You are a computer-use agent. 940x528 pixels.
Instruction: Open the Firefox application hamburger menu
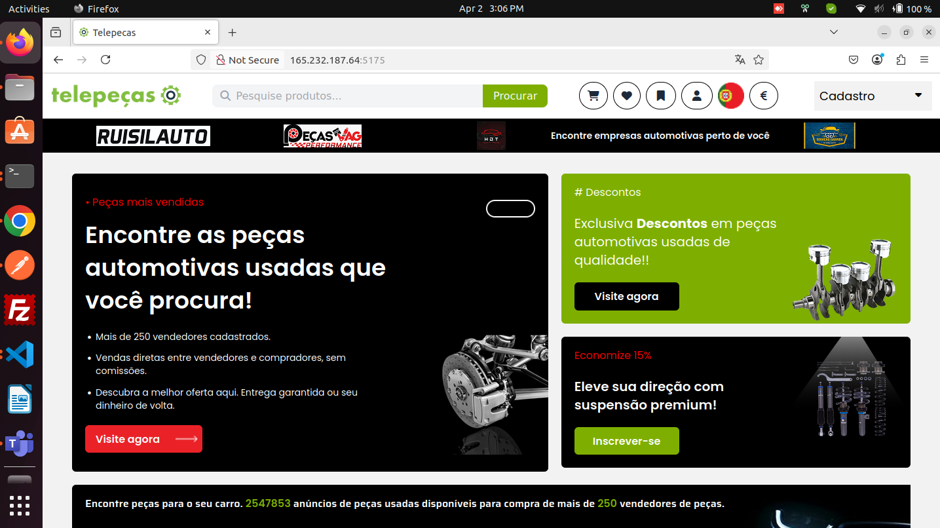(924, 60)
